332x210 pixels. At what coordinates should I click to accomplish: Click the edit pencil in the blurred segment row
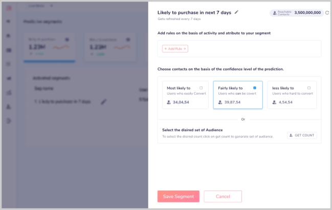(x=104, y=102)
